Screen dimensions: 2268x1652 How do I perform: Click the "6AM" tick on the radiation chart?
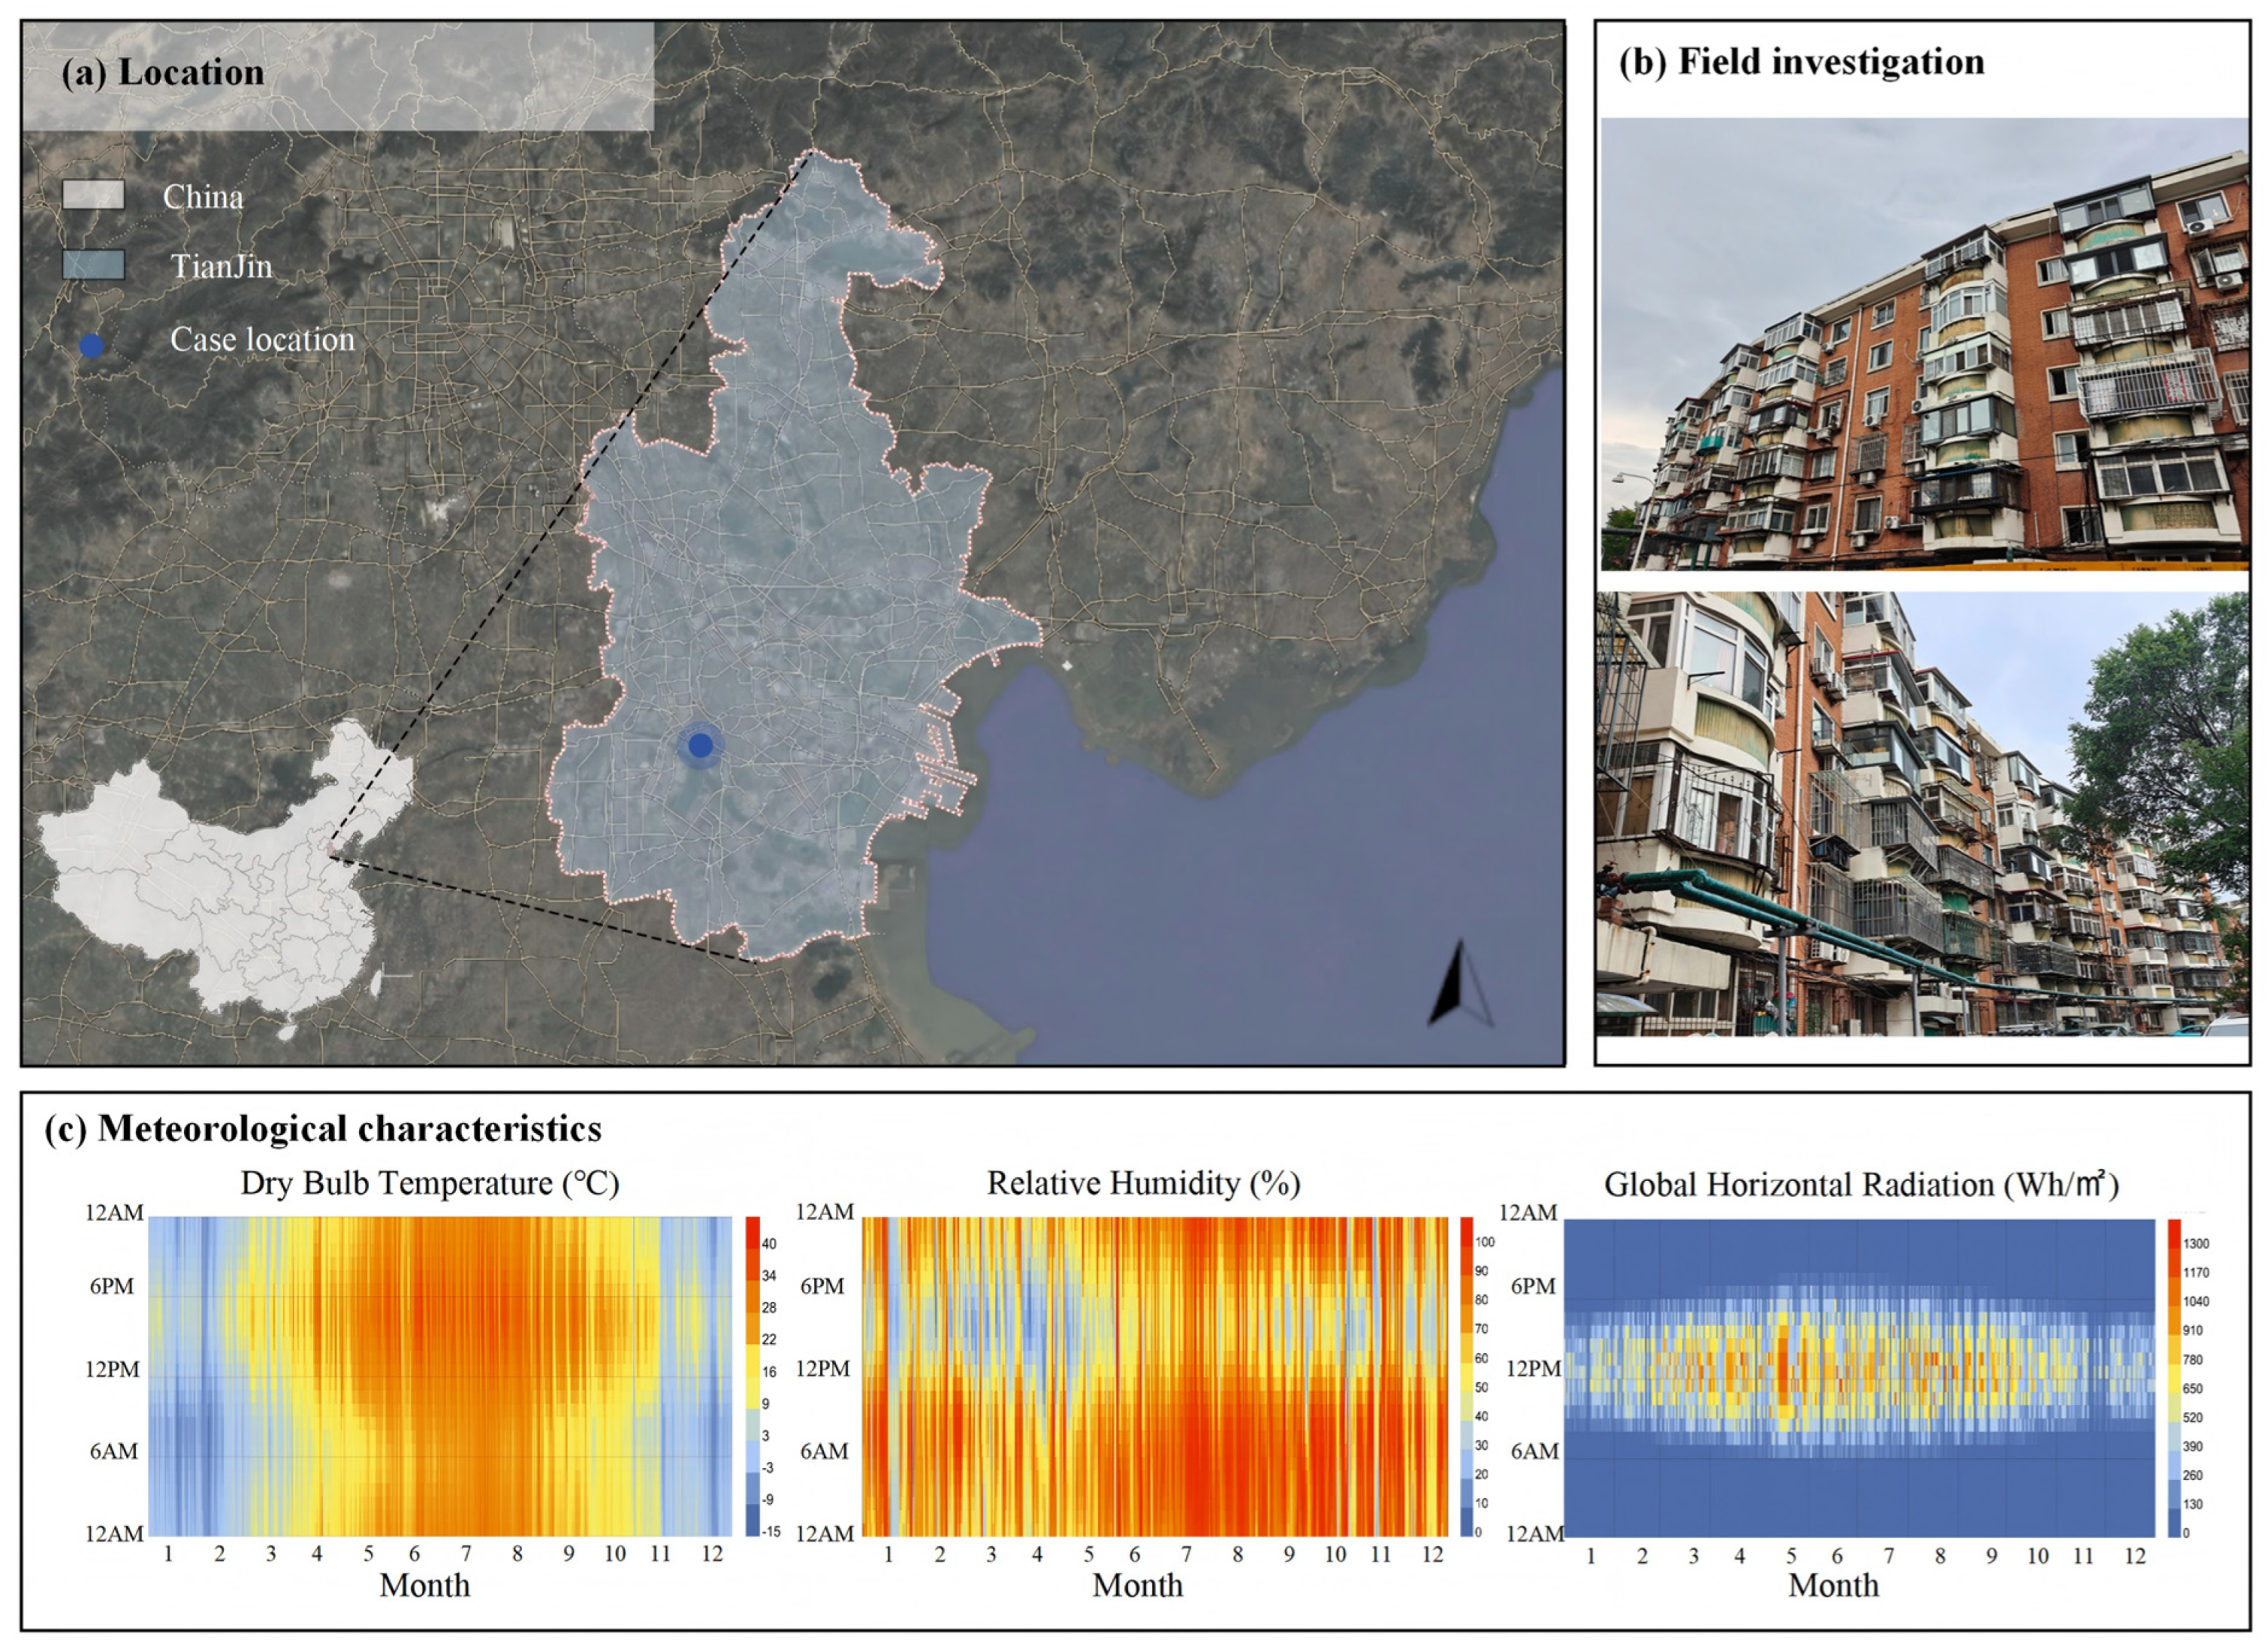point(1534,1451)
